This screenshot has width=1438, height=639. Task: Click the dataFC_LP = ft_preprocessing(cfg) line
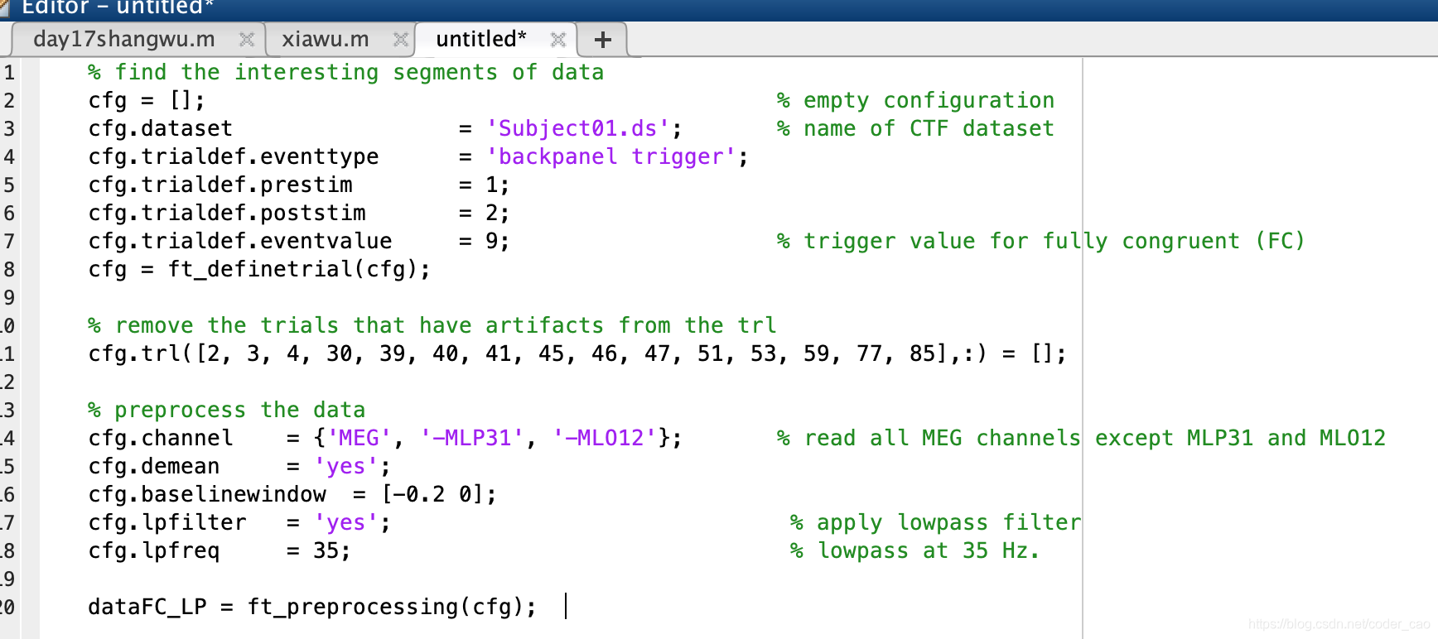coord(312,607)
